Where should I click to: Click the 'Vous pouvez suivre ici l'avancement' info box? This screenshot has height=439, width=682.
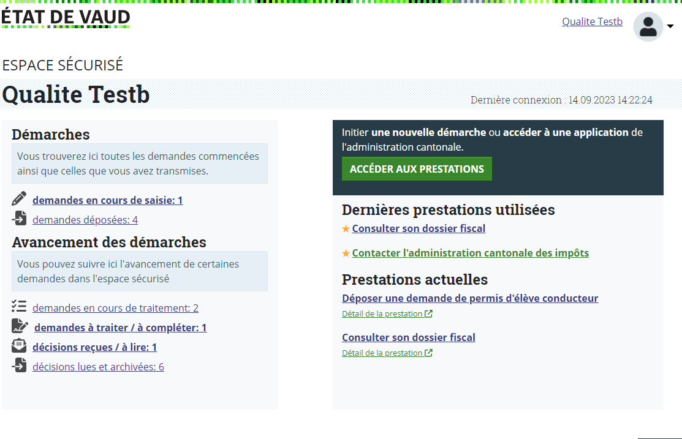[x=140, y=271]
